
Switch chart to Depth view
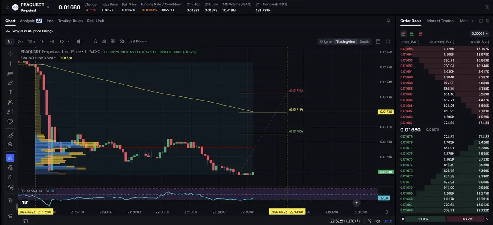[364, 41]
